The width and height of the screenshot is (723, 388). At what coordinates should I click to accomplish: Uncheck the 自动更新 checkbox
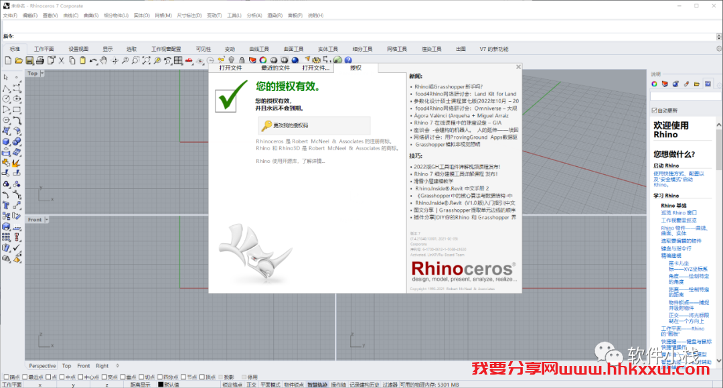click(654, 111)
